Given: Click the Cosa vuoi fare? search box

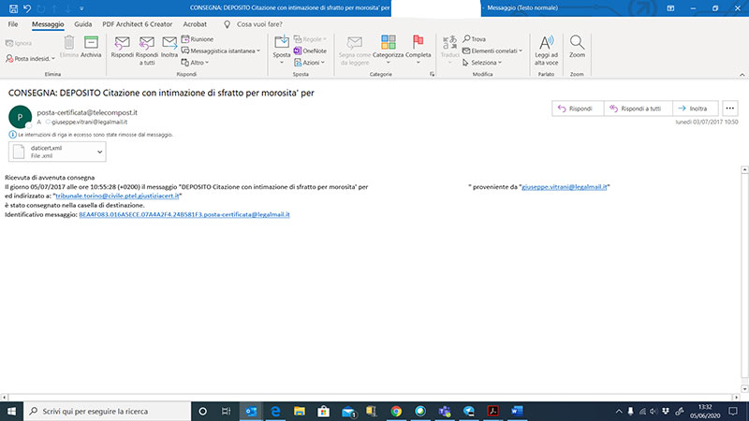Looking at the screenshot, I should tap(259, 24).
